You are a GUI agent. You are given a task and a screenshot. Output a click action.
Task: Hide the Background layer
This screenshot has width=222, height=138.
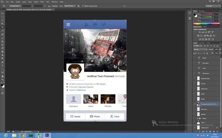coord(194,128)
